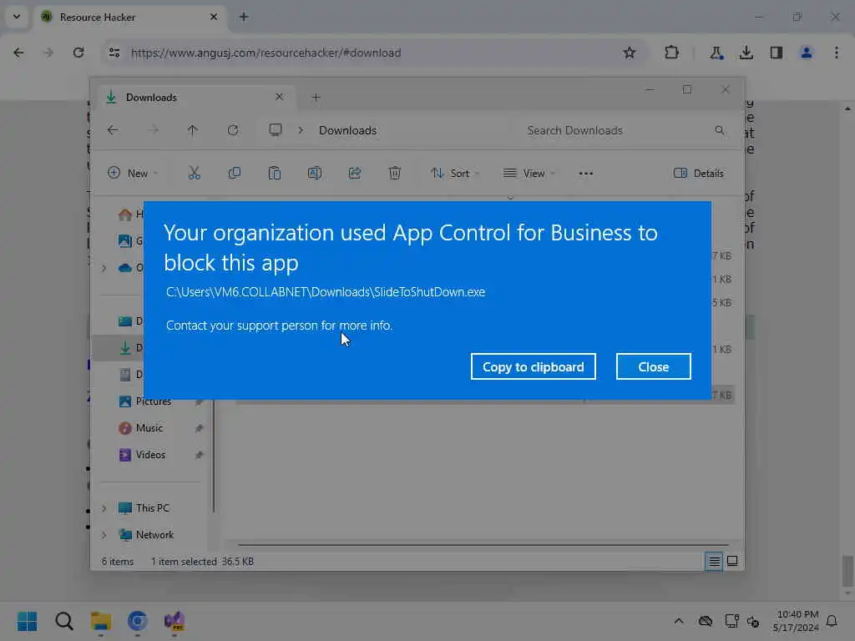Open File Explorer from the taskbar
Screen dimensions: 855x641
pyautogui.click(x=101, y=621)
